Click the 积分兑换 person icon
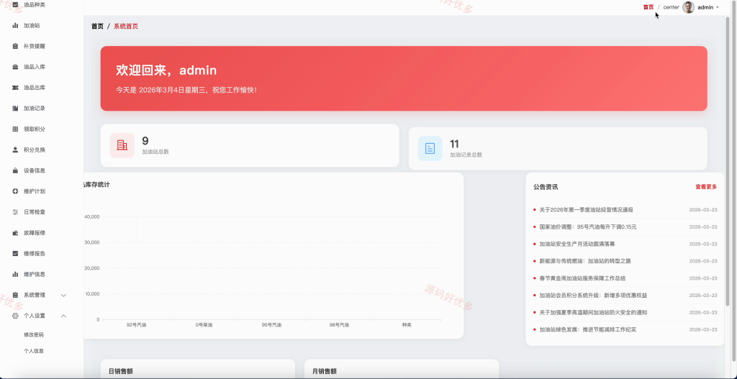The height and width of the screenshot is (379, 737). pyautogui.click(x=15, y=150)
